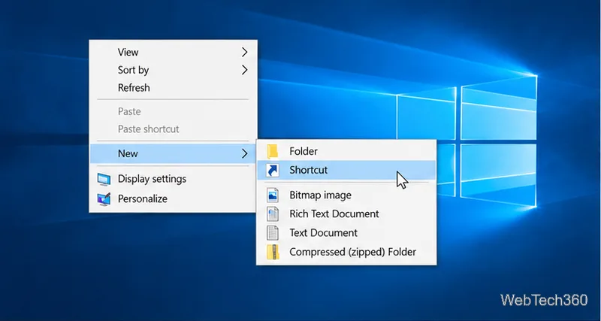The height and width of the screenshot is (321, 601).
Task: Choose Shortcut in the New submenu
Action: coord(346,170)
